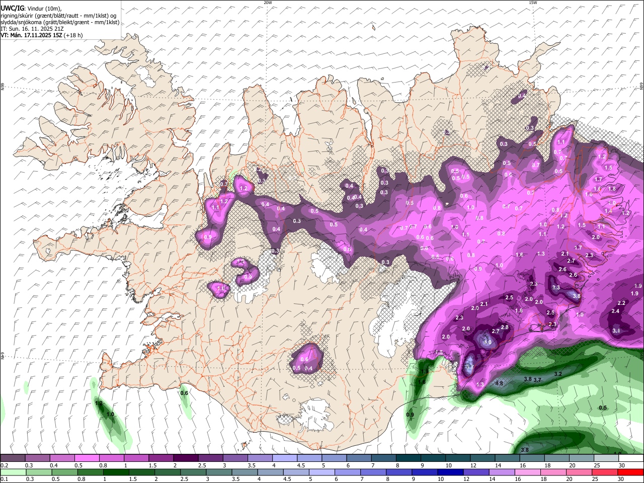Select the 1.5–2 snow legend swatch
The image size is (644, 483).
tap(160, 458)
